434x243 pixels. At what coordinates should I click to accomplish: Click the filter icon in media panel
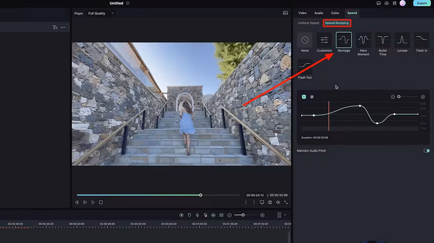(55, 27)
